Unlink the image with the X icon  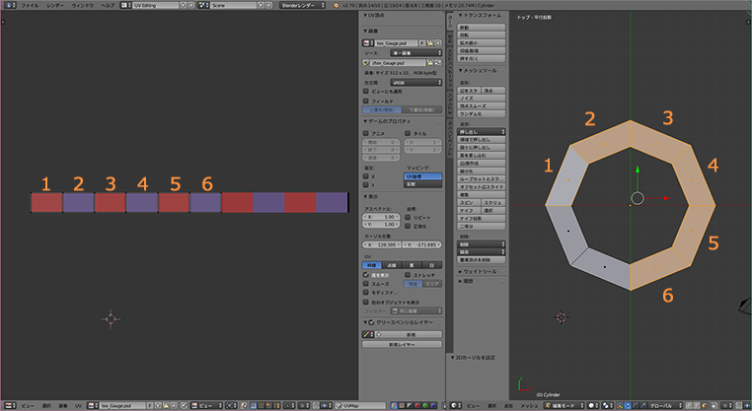click(x=438, y=43)
